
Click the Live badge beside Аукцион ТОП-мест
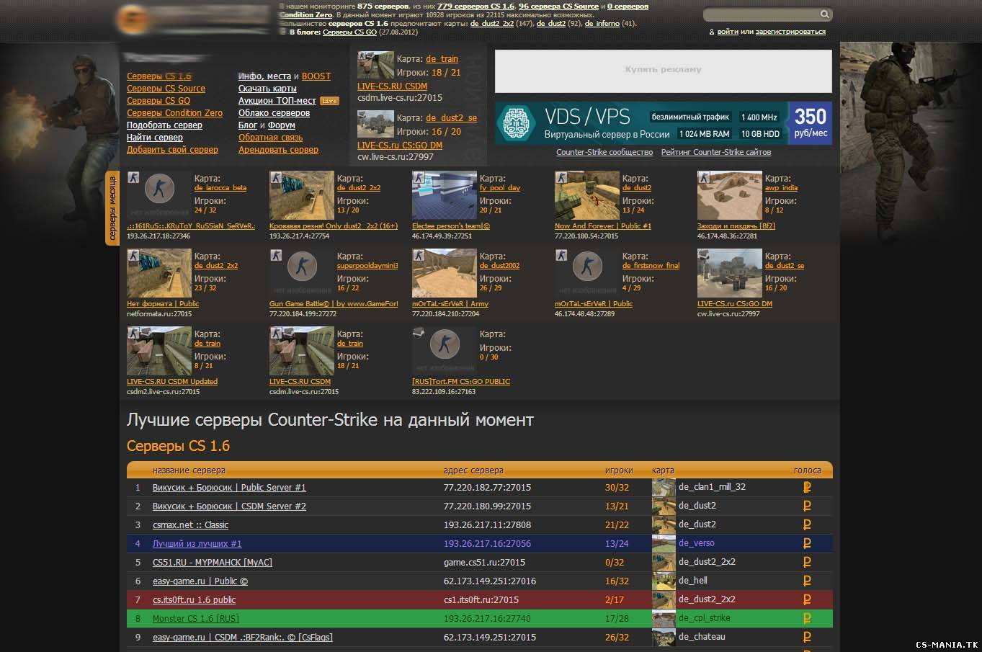tap(329, 101)
